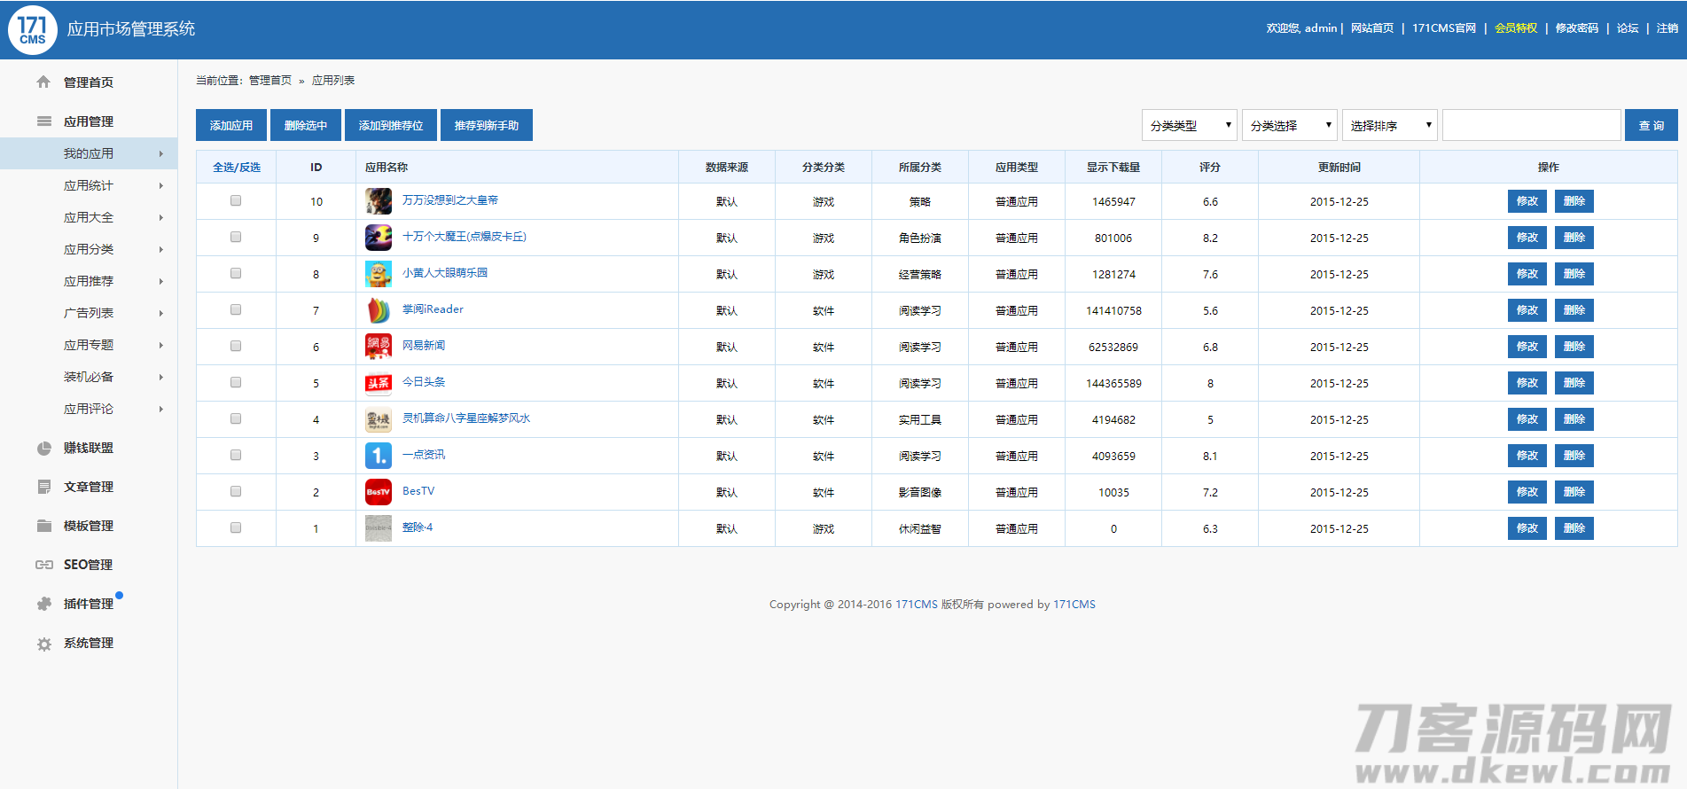
Task: Click the folder icon for 模板管理
Action: tap(43, 526)
